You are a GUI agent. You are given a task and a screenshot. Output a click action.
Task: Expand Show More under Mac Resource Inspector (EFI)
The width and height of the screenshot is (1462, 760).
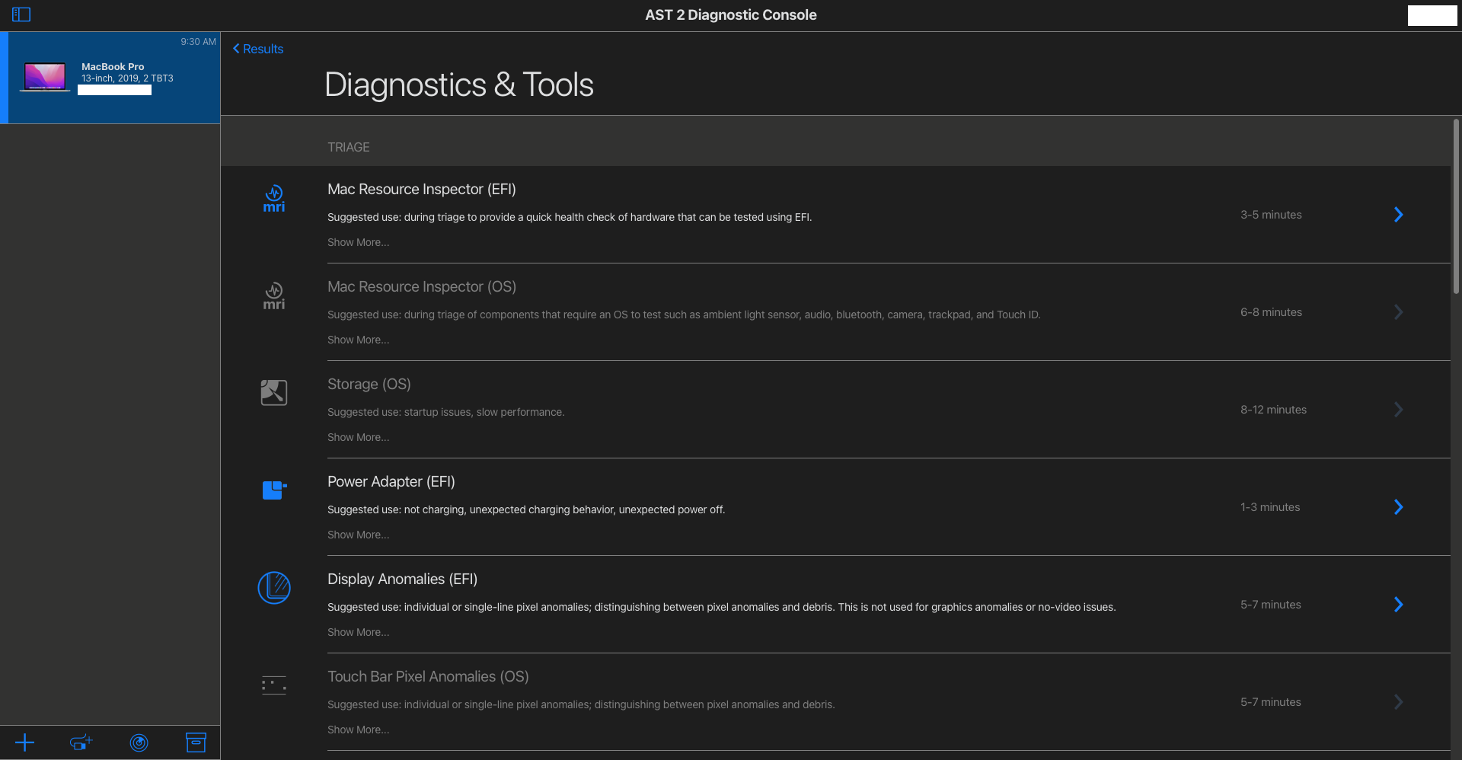(x=358, y=242)
